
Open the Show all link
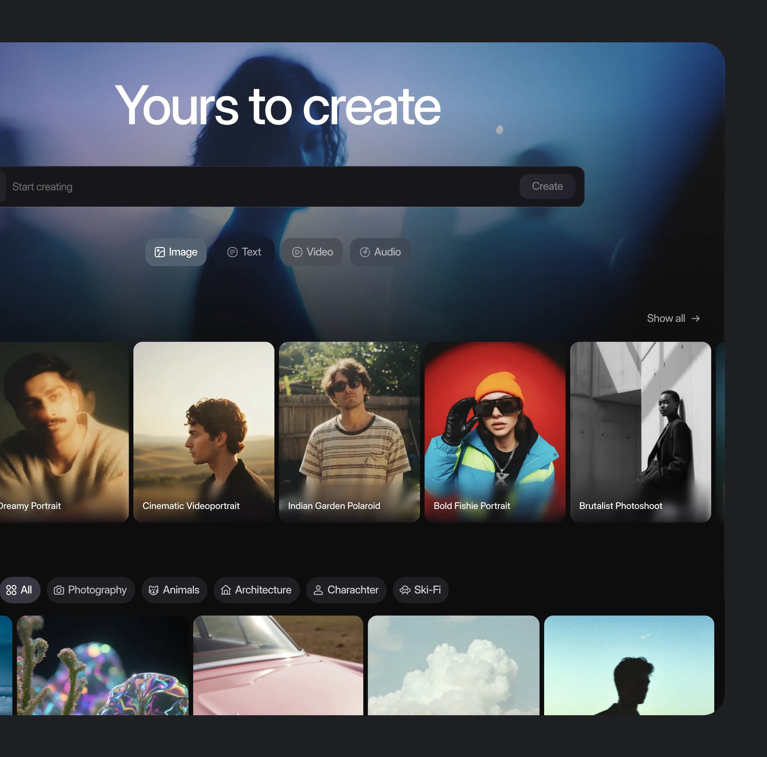point(673,319)
